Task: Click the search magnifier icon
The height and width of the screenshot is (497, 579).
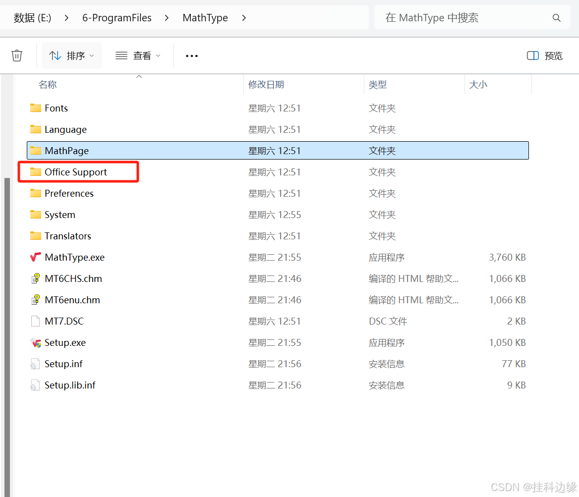Action: click(x=557, y=18)
